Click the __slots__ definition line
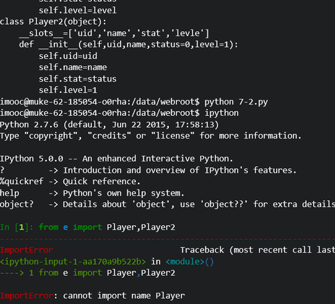Screen dimensions: 335x304 pos(114,33)
